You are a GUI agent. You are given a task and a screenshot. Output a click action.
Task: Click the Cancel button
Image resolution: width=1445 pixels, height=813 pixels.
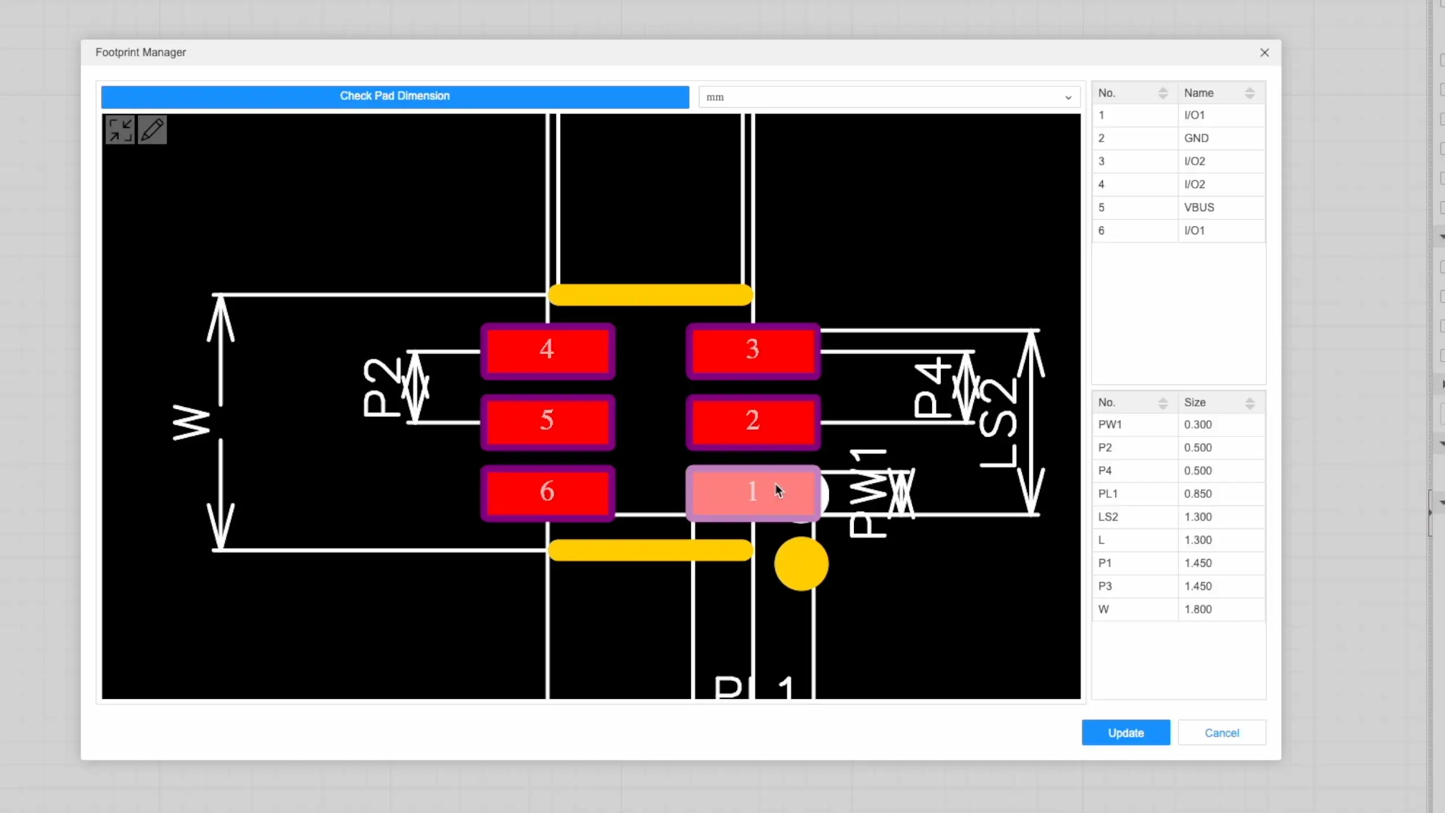(x=1221, y=733)
